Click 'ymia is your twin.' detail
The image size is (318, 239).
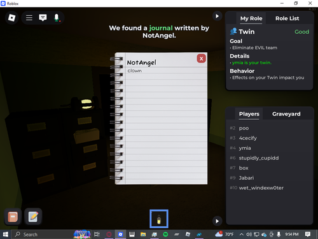(x=252, y=62)
